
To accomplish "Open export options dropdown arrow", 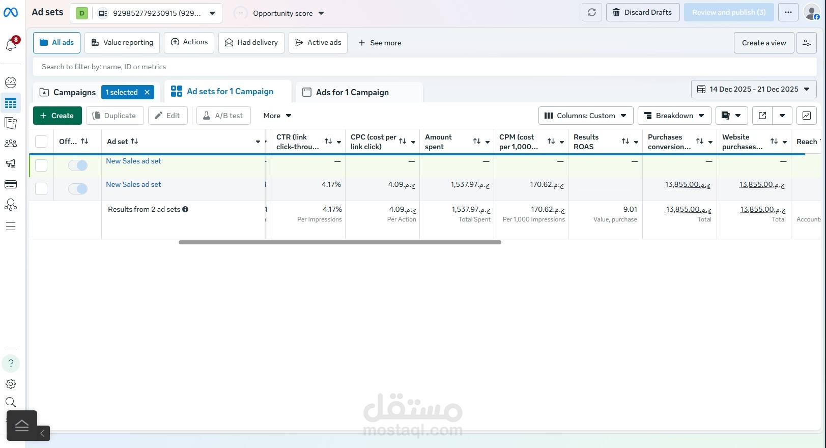I will [x=782, y=116].
